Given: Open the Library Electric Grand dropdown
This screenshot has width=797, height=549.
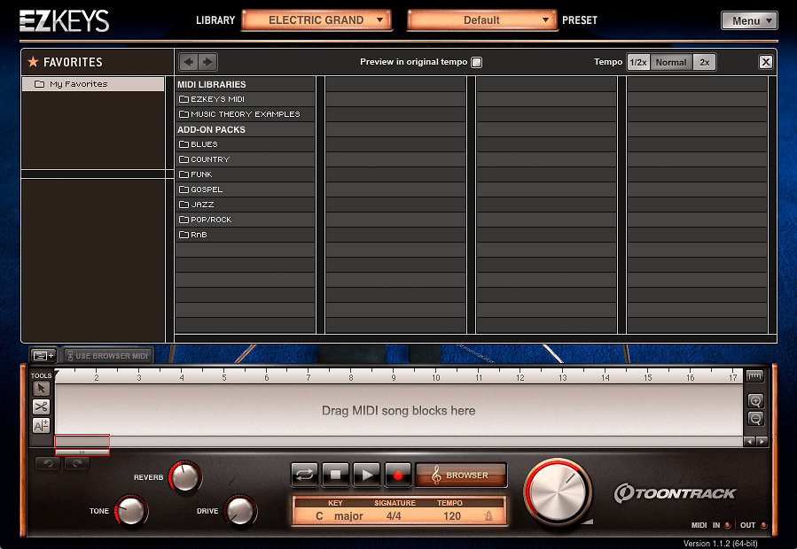Looking at the screenshot, I should pyautogui.click(x=316, y=20).
